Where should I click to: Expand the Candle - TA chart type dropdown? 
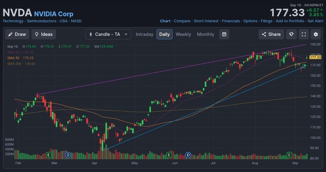point(108,34)
